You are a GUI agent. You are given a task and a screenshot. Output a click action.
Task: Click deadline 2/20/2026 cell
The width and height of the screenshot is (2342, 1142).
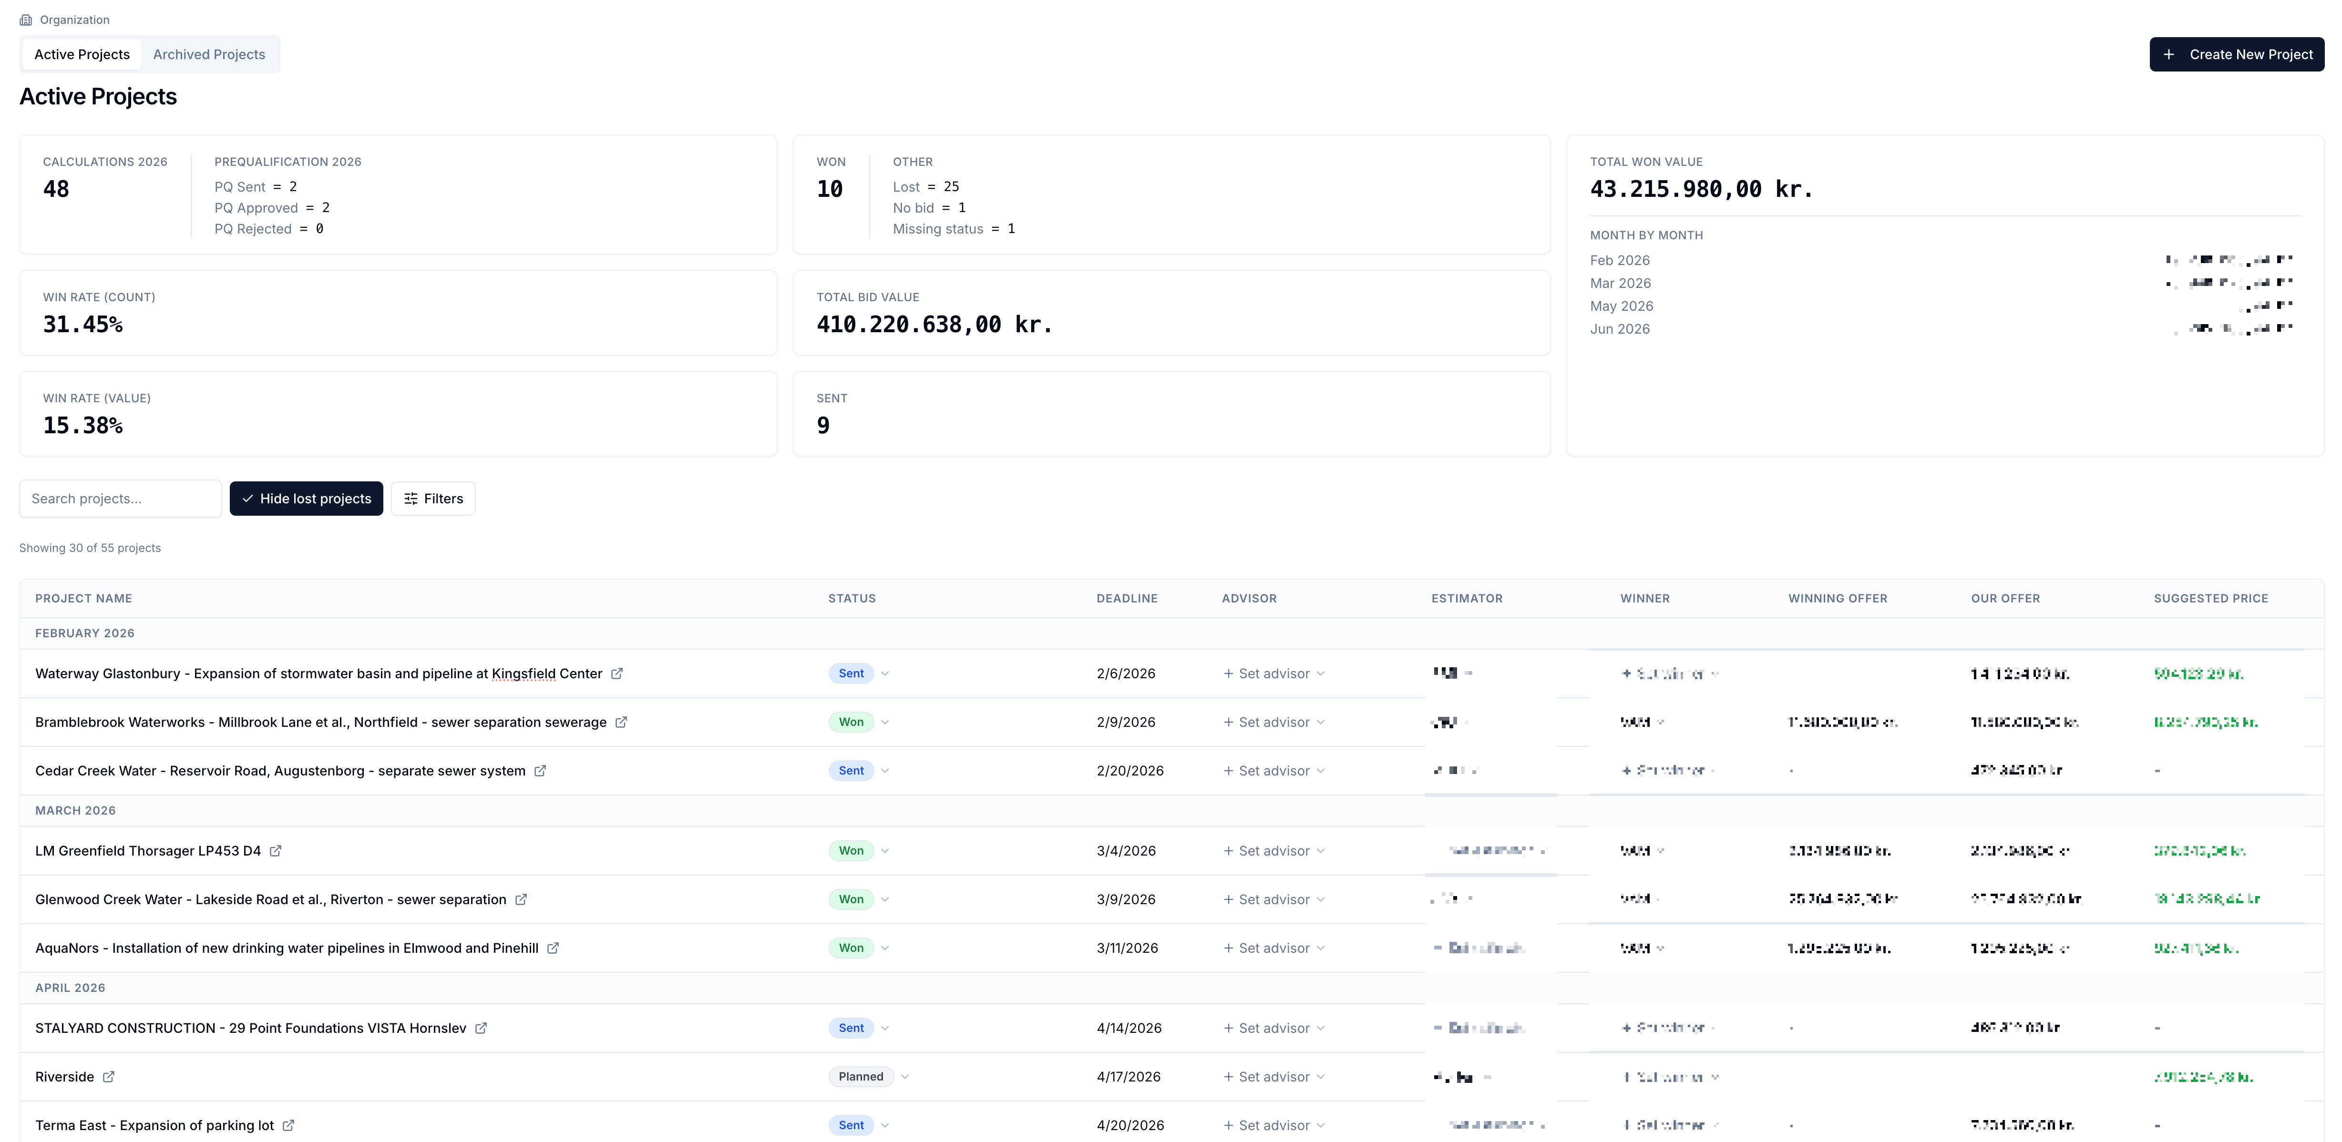pyautogui.click(x=1130, y=770)
